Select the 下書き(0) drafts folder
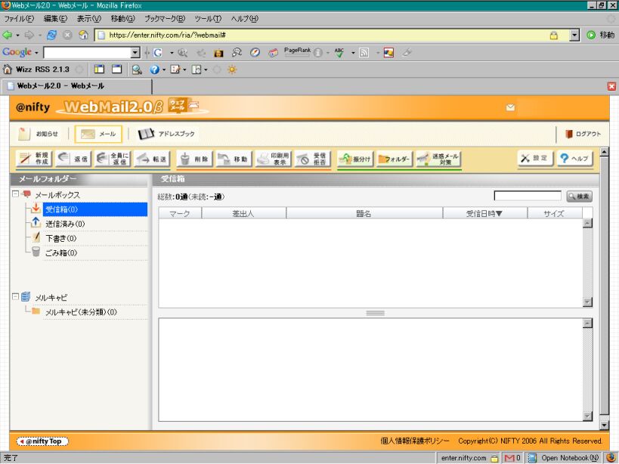Viewport: 619px width, 464px height. [60, 238]
